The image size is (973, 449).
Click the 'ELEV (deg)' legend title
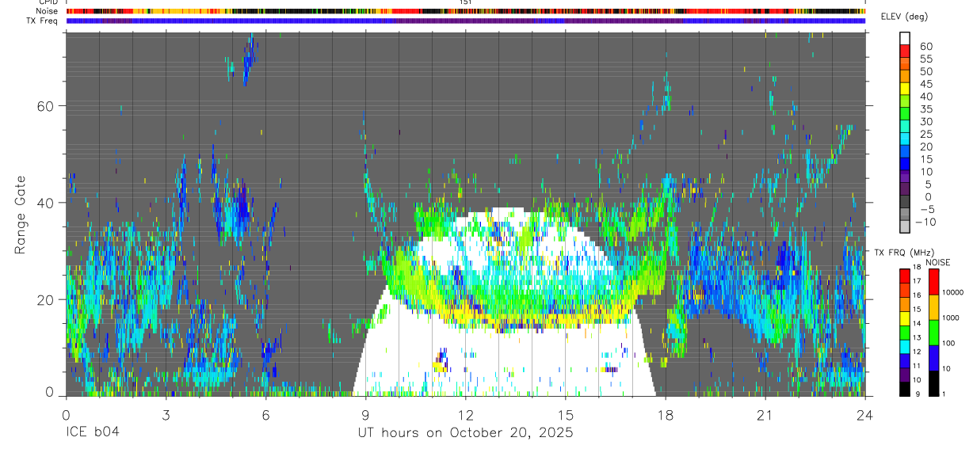tap(904, 17)
